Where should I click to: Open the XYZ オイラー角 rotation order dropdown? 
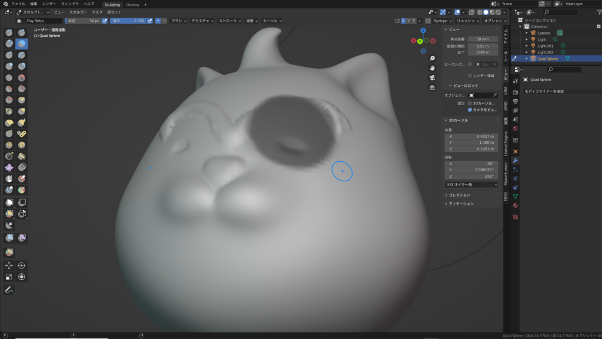click(x=470, y=185)
